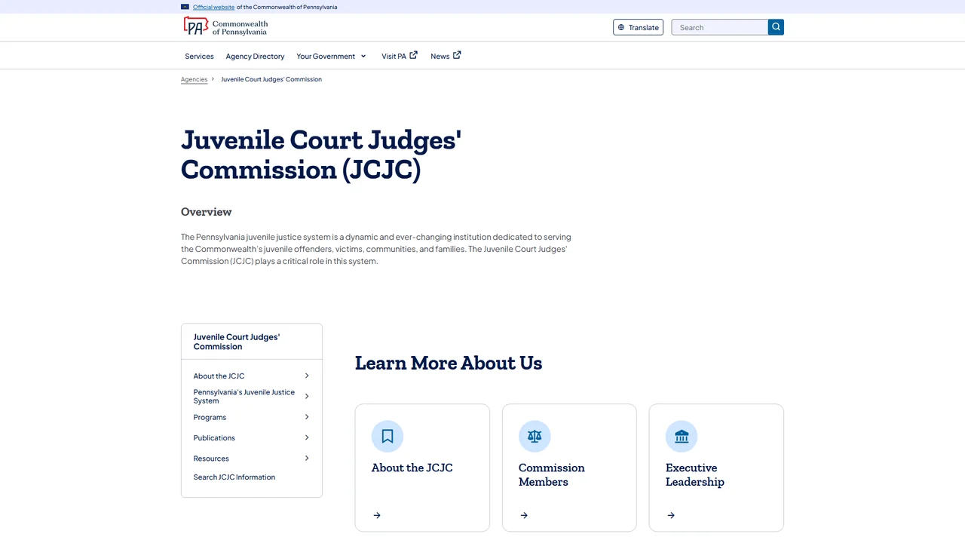This screenshot has height=543, width=965.
Task: Expand Pennsylvania's Juvenile Justice System chevron
Action: point(307,396)
